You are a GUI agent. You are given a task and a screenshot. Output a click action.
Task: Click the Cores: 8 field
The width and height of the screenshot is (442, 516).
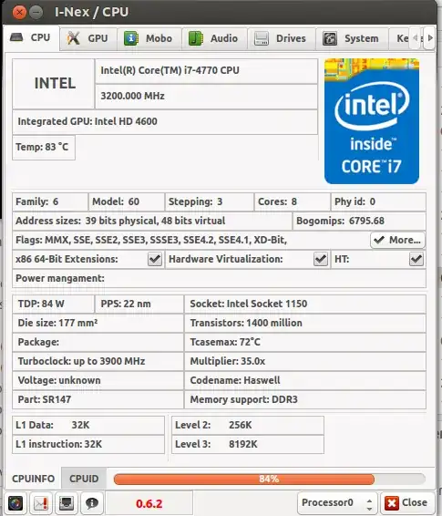293,201
